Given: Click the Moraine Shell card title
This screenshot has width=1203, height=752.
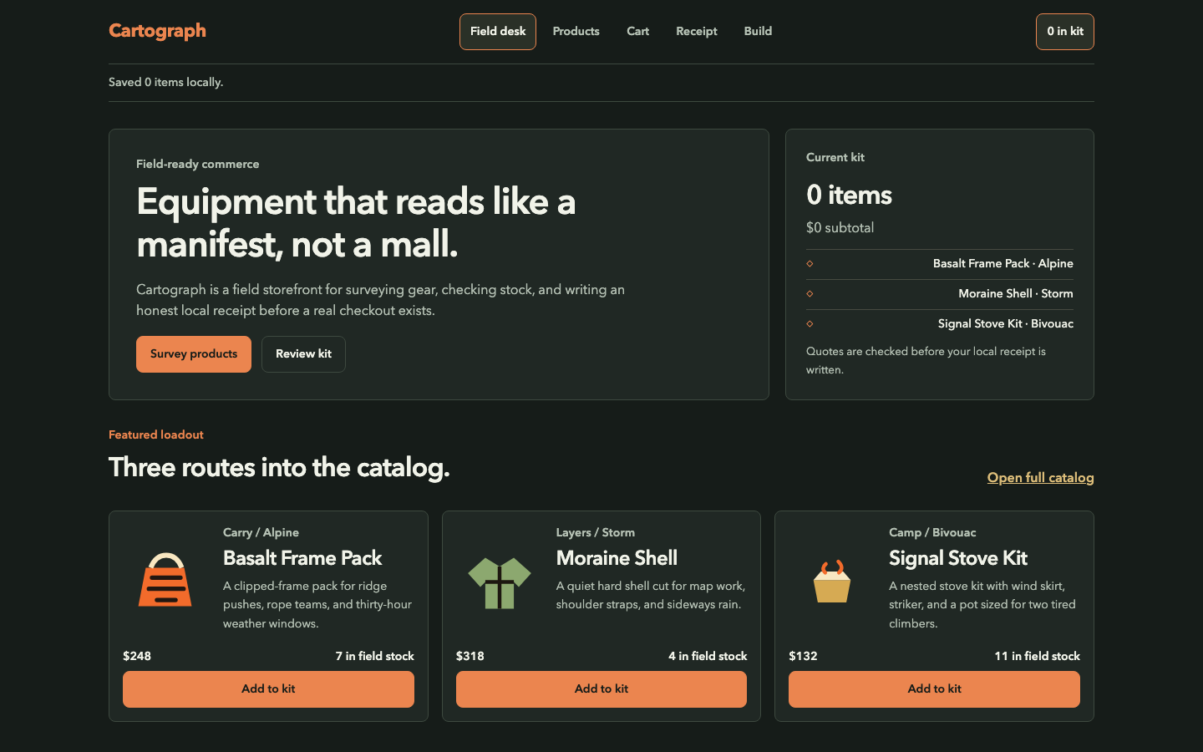Looking at the screenshot, I should click(x=617, y=558).
